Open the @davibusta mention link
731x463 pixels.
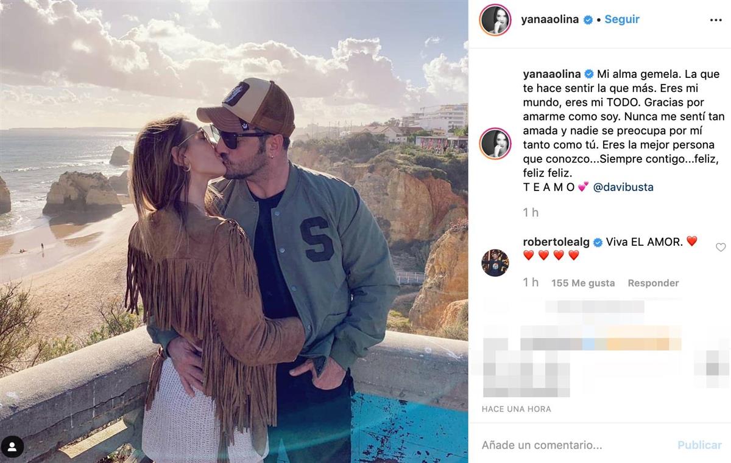pyautogui.click(x=623, y=187)
